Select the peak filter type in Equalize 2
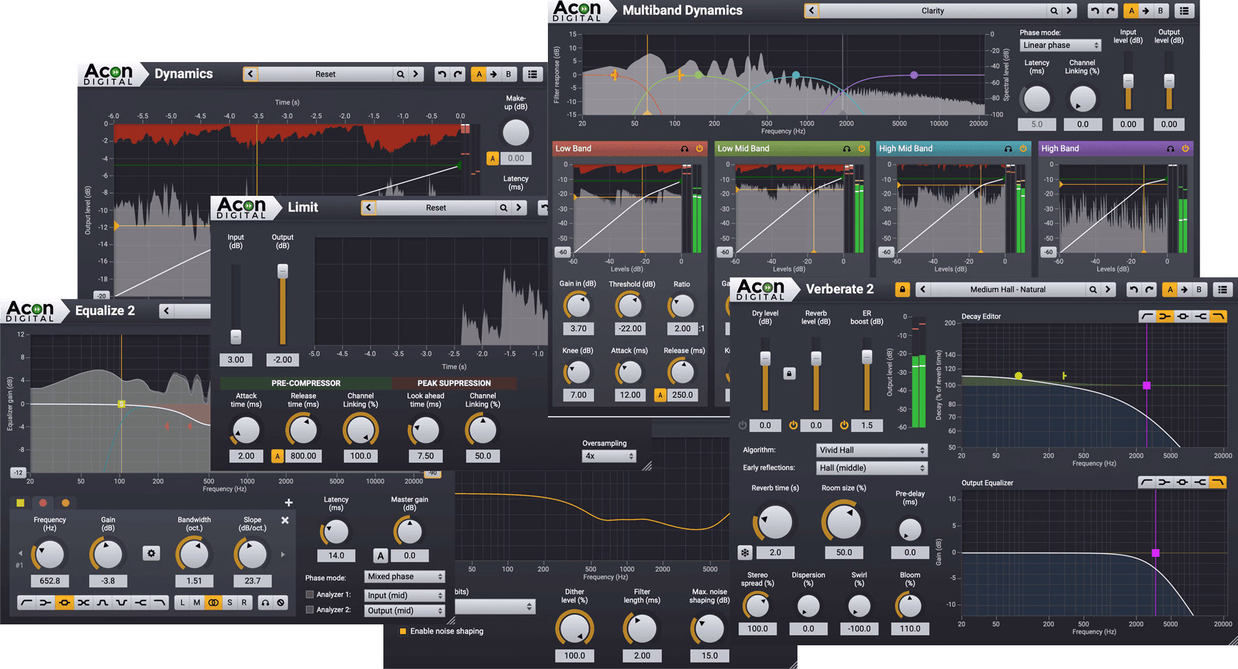Screen dimensions: 1238x669 [64, 602]
